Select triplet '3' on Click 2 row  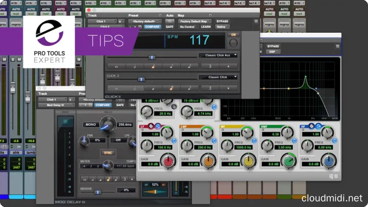pyautogui.click(x=210, y=88)
